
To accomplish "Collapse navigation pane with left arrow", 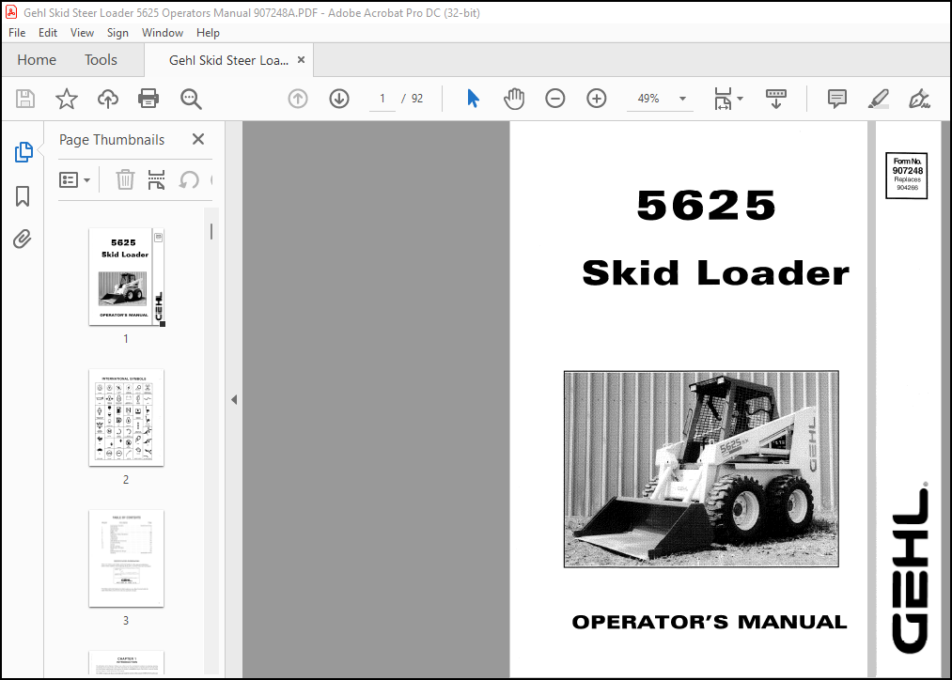I will 234,399.
